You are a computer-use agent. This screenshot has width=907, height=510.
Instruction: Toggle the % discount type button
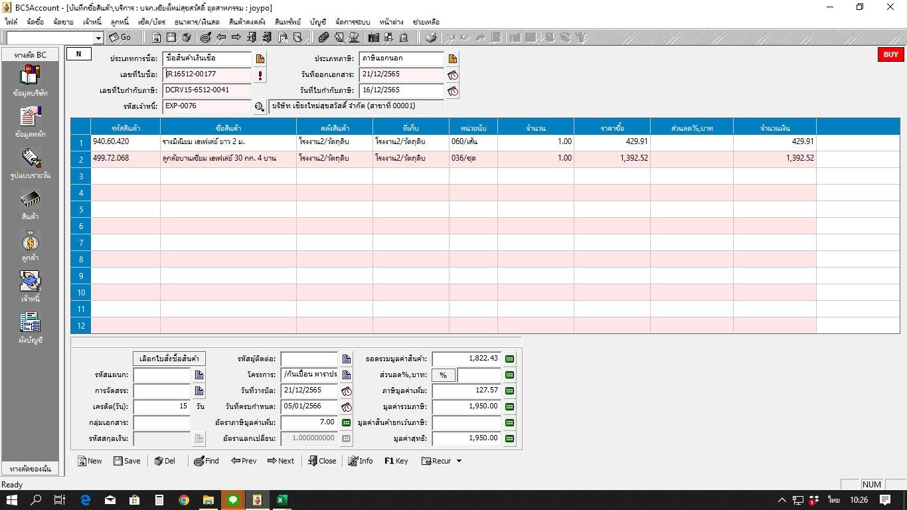443,375
